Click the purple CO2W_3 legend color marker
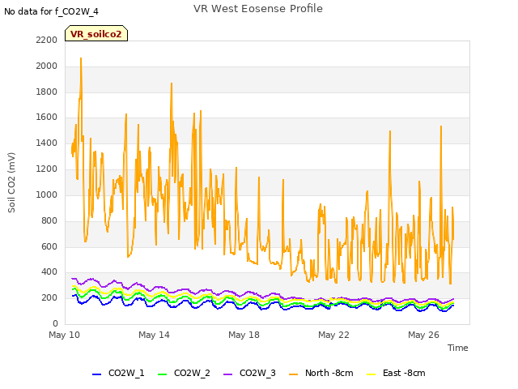Screen dimensions: 518x389 pyautogui.click(x=228, y=374)
